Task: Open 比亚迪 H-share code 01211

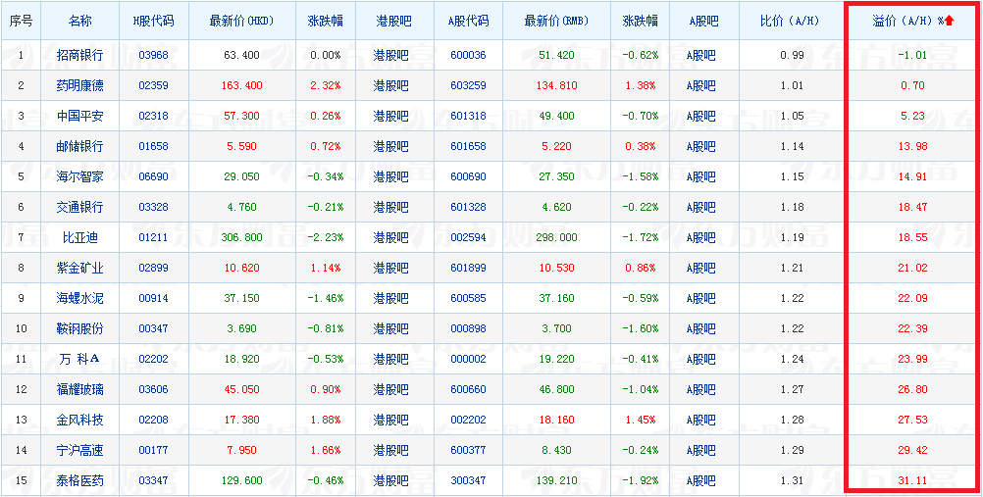Action: [154, 237]
